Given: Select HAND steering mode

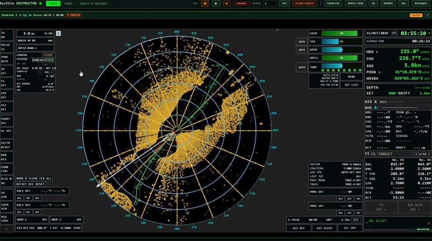Looking at the screenshot, I should coord(36,60).
